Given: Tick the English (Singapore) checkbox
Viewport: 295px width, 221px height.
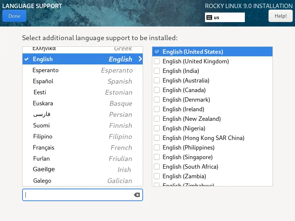Looking at the screenshot, I should coord(157,157).
